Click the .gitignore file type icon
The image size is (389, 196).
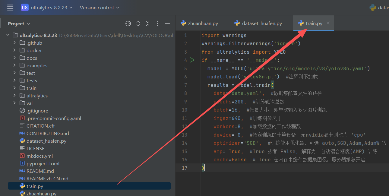(x=22, y=111)
